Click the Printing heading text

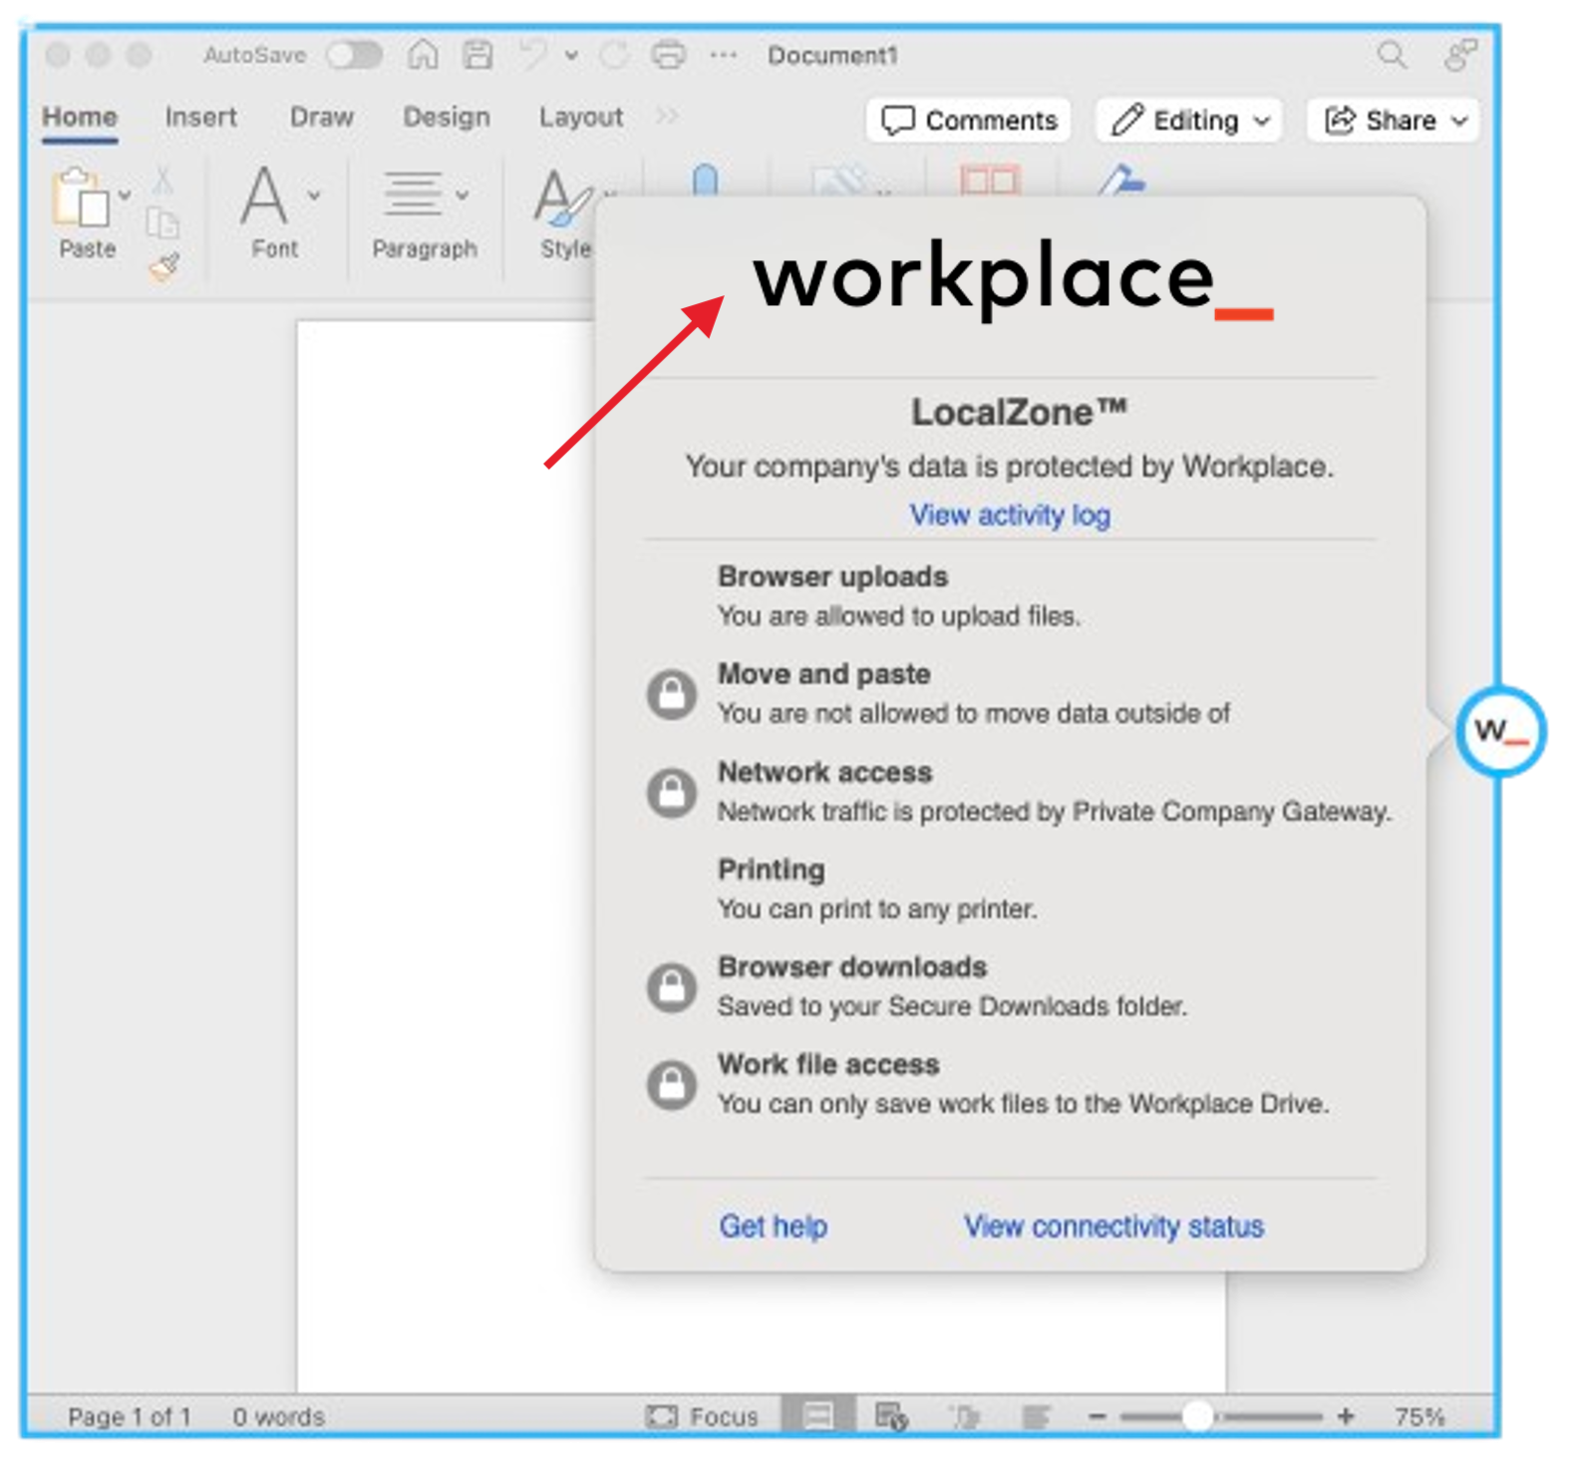pos(772,870)
